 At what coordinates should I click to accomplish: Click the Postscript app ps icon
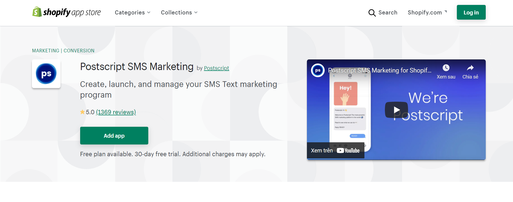(x=46, y=74)
